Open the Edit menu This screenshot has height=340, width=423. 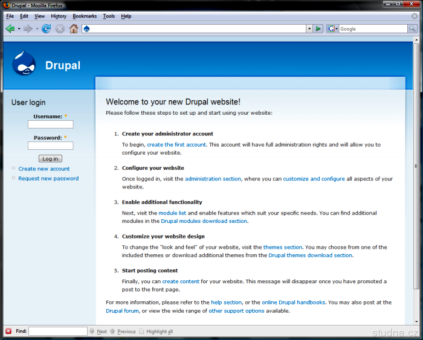24,16
